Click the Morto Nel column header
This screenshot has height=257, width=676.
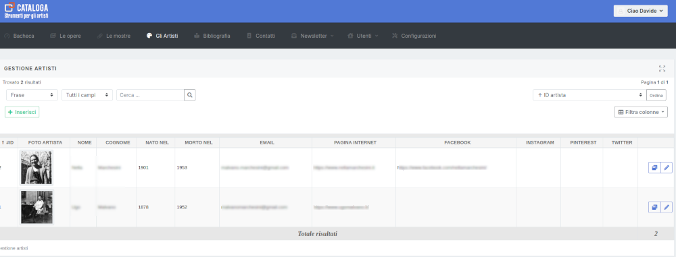point(198,142)
